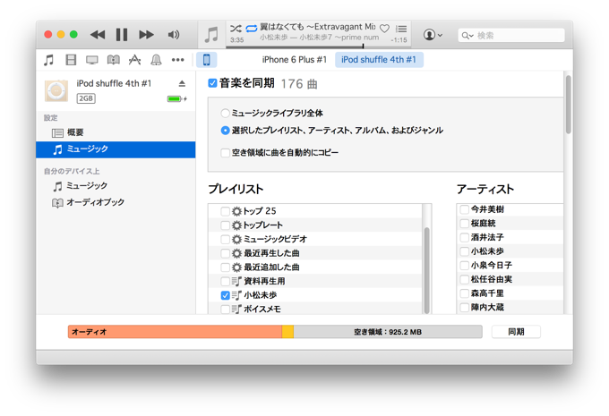Open the Tones bell icon

pyautogui.click(x=156, y=60)
